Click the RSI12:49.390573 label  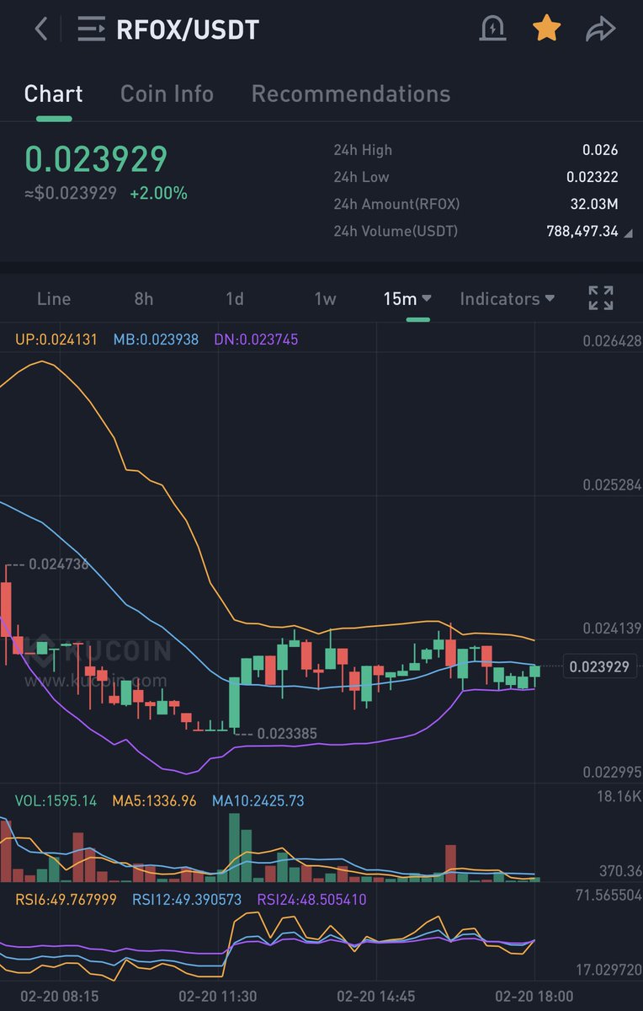tap(187, 900)
